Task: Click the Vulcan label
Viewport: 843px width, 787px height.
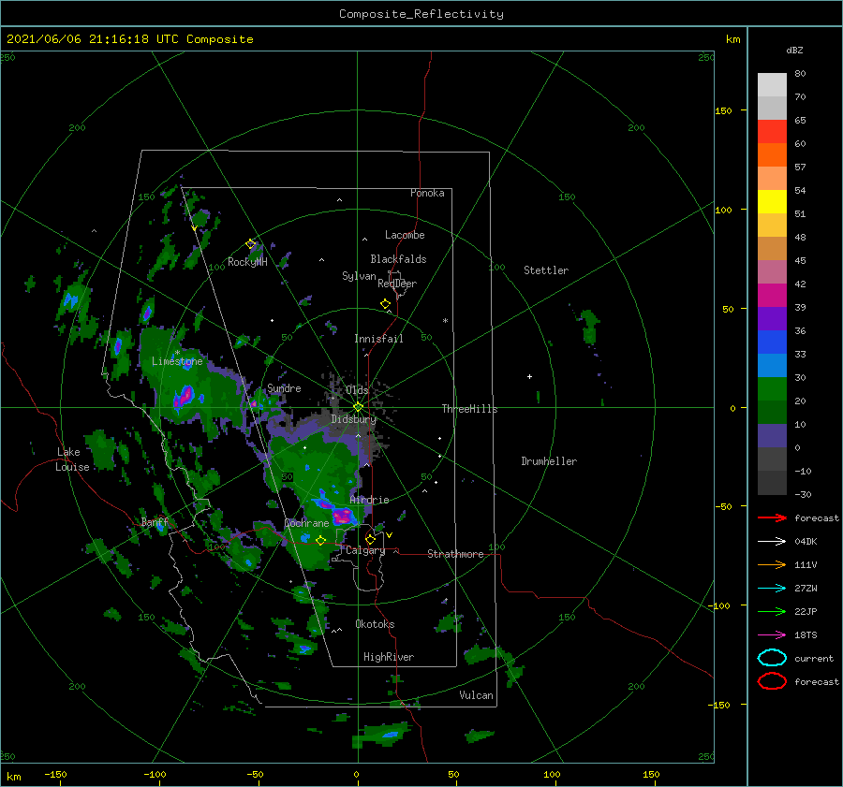Action: [477, 695]
